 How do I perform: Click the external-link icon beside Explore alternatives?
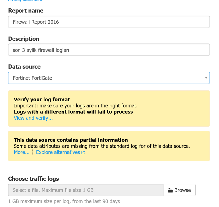pyautogui.click(x=83, y=152)
